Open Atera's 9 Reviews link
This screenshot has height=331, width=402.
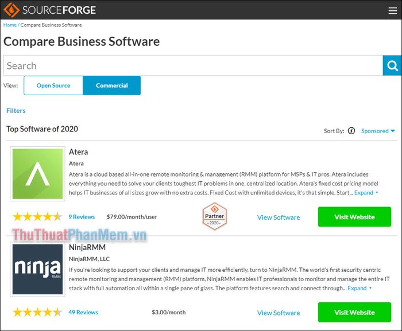(82, 217)
